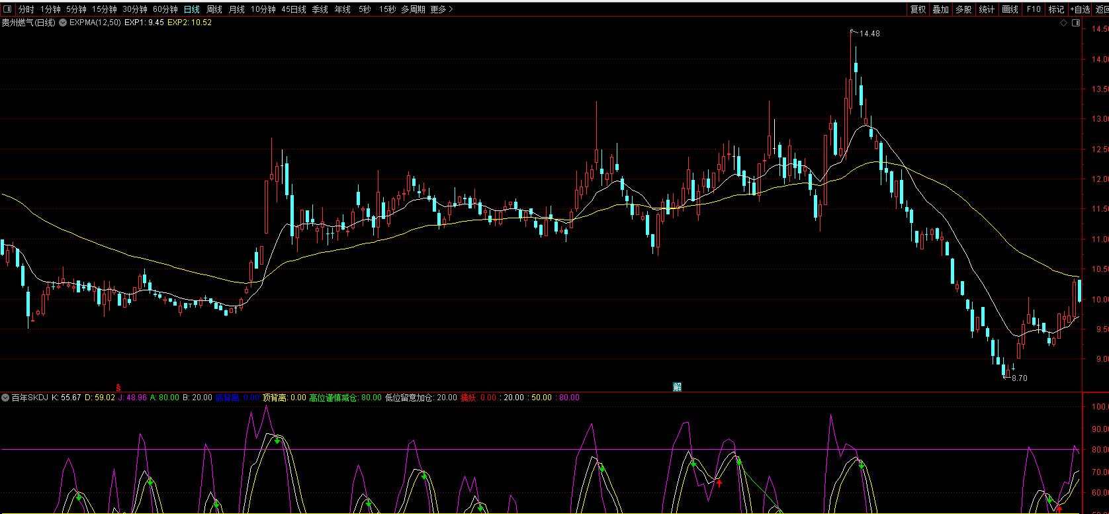Toggle 复权 price adjustment
This screenshot has width=1109, height=514.
pos(918,9)
